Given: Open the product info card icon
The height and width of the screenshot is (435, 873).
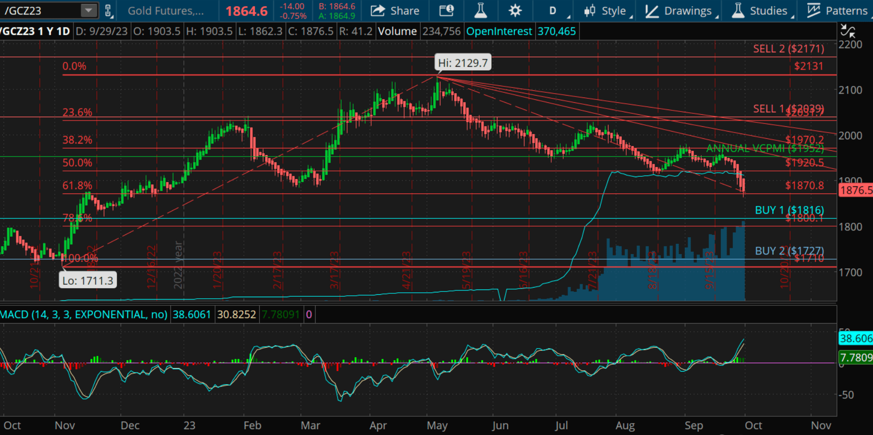Looking at the screenshot, I should (x=446, y=11).
